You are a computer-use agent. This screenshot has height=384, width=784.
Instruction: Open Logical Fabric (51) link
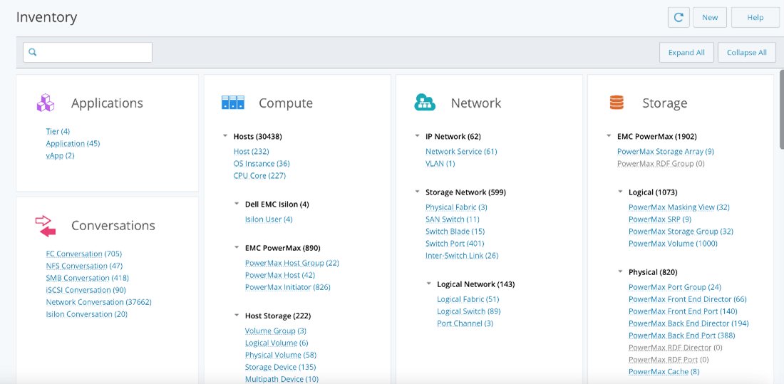pyautogui.click(x=468, y=299)
